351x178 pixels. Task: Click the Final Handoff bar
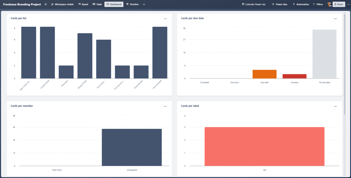(160, 52)
